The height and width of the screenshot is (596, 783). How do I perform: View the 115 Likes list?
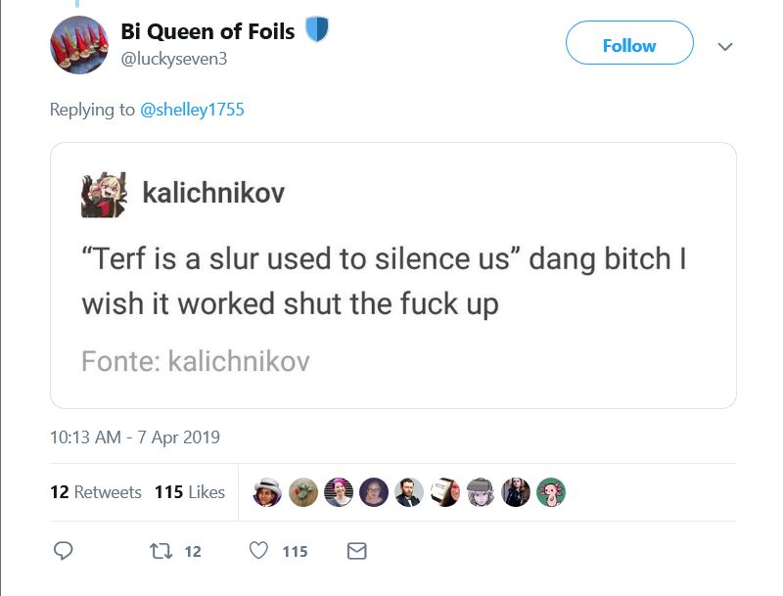(189, 491)
